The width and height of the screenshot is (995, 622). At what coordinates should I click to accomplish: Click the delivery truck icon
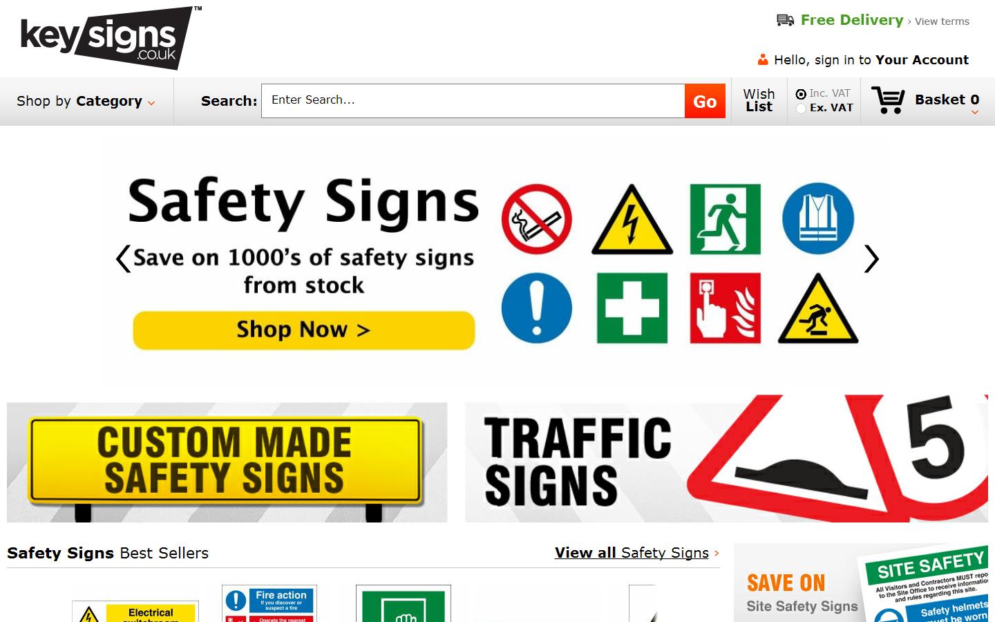coord(785,20)
